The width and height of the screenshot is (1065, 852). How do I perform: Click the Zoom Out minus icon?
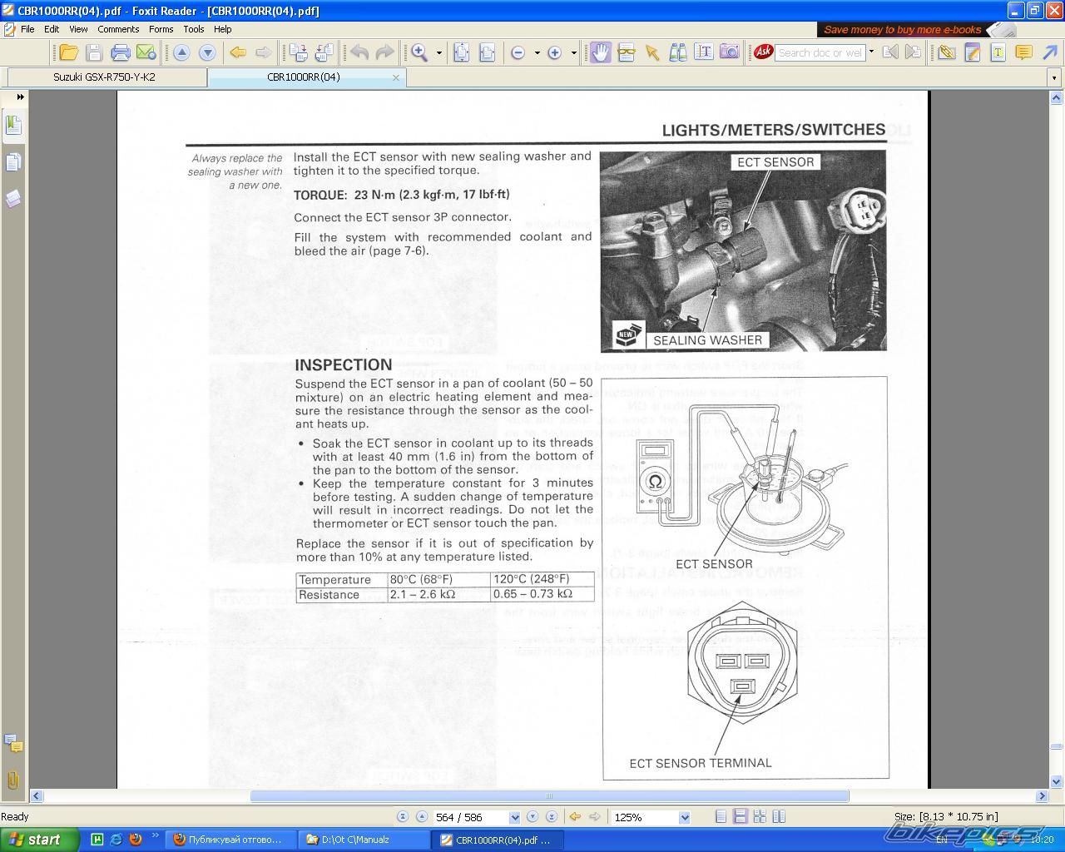pyautogui.click(x=518, y=52)
